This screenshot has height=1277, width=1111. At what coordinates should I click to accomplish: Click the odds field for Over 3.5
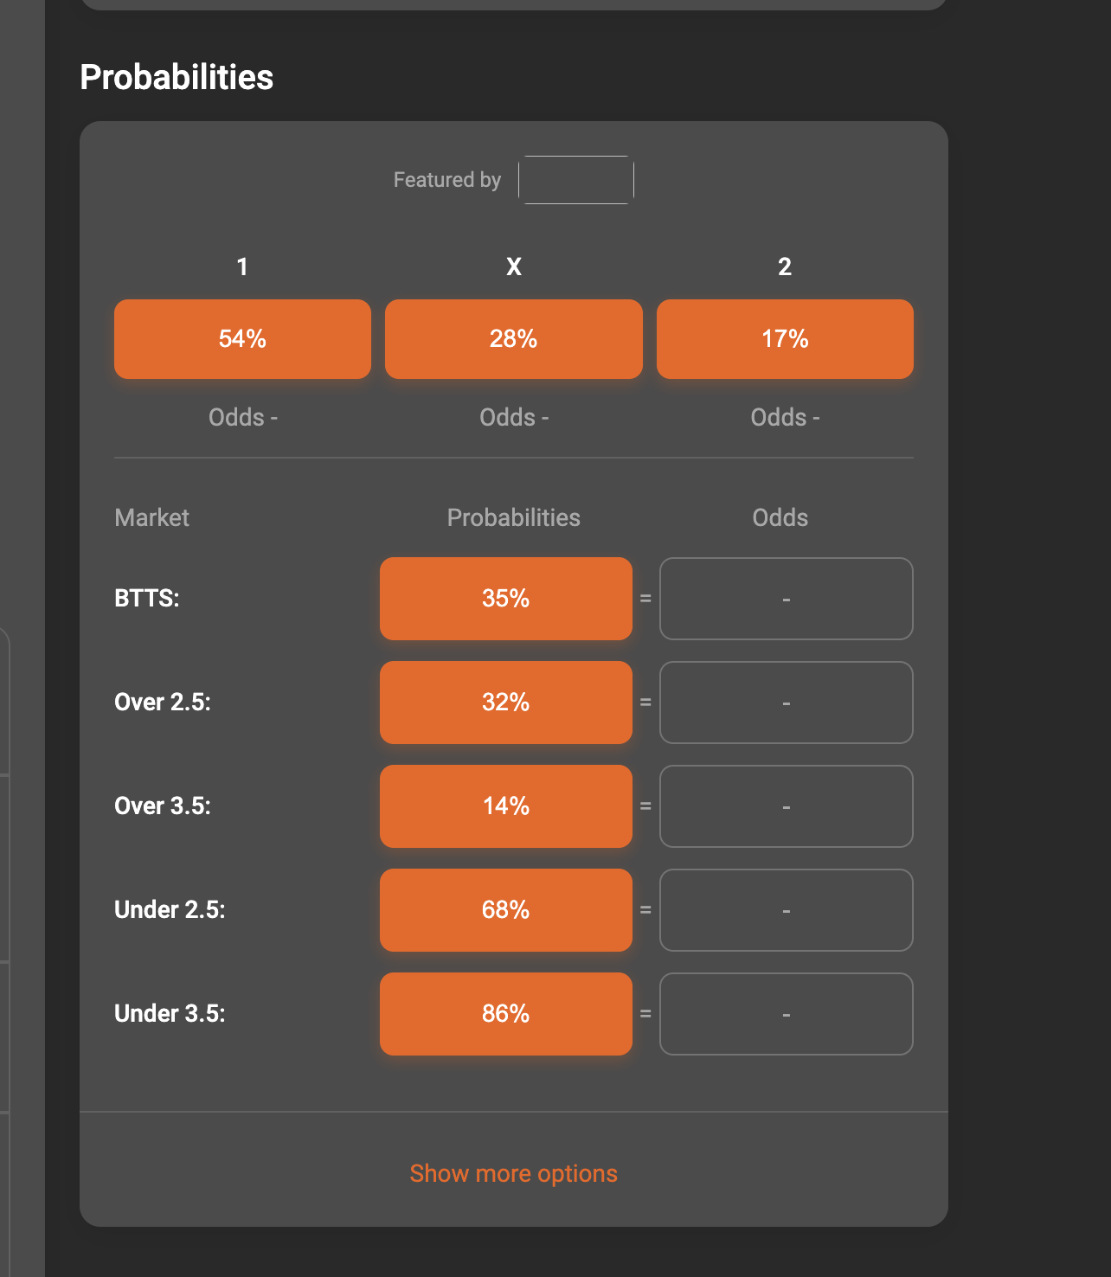point(786,805)
